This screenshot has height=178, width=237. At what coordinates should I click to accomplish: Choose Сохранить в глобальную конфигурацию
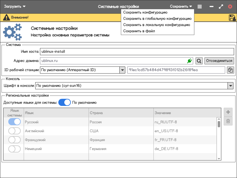tap(157, 18)
